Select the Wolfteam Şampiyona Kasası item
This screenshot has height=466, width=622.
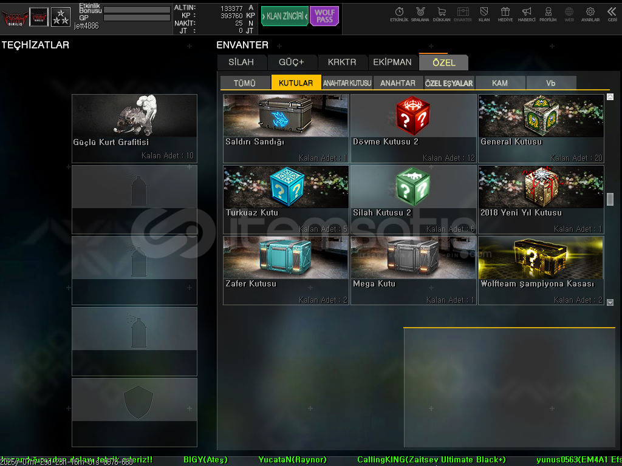(541, 271)
